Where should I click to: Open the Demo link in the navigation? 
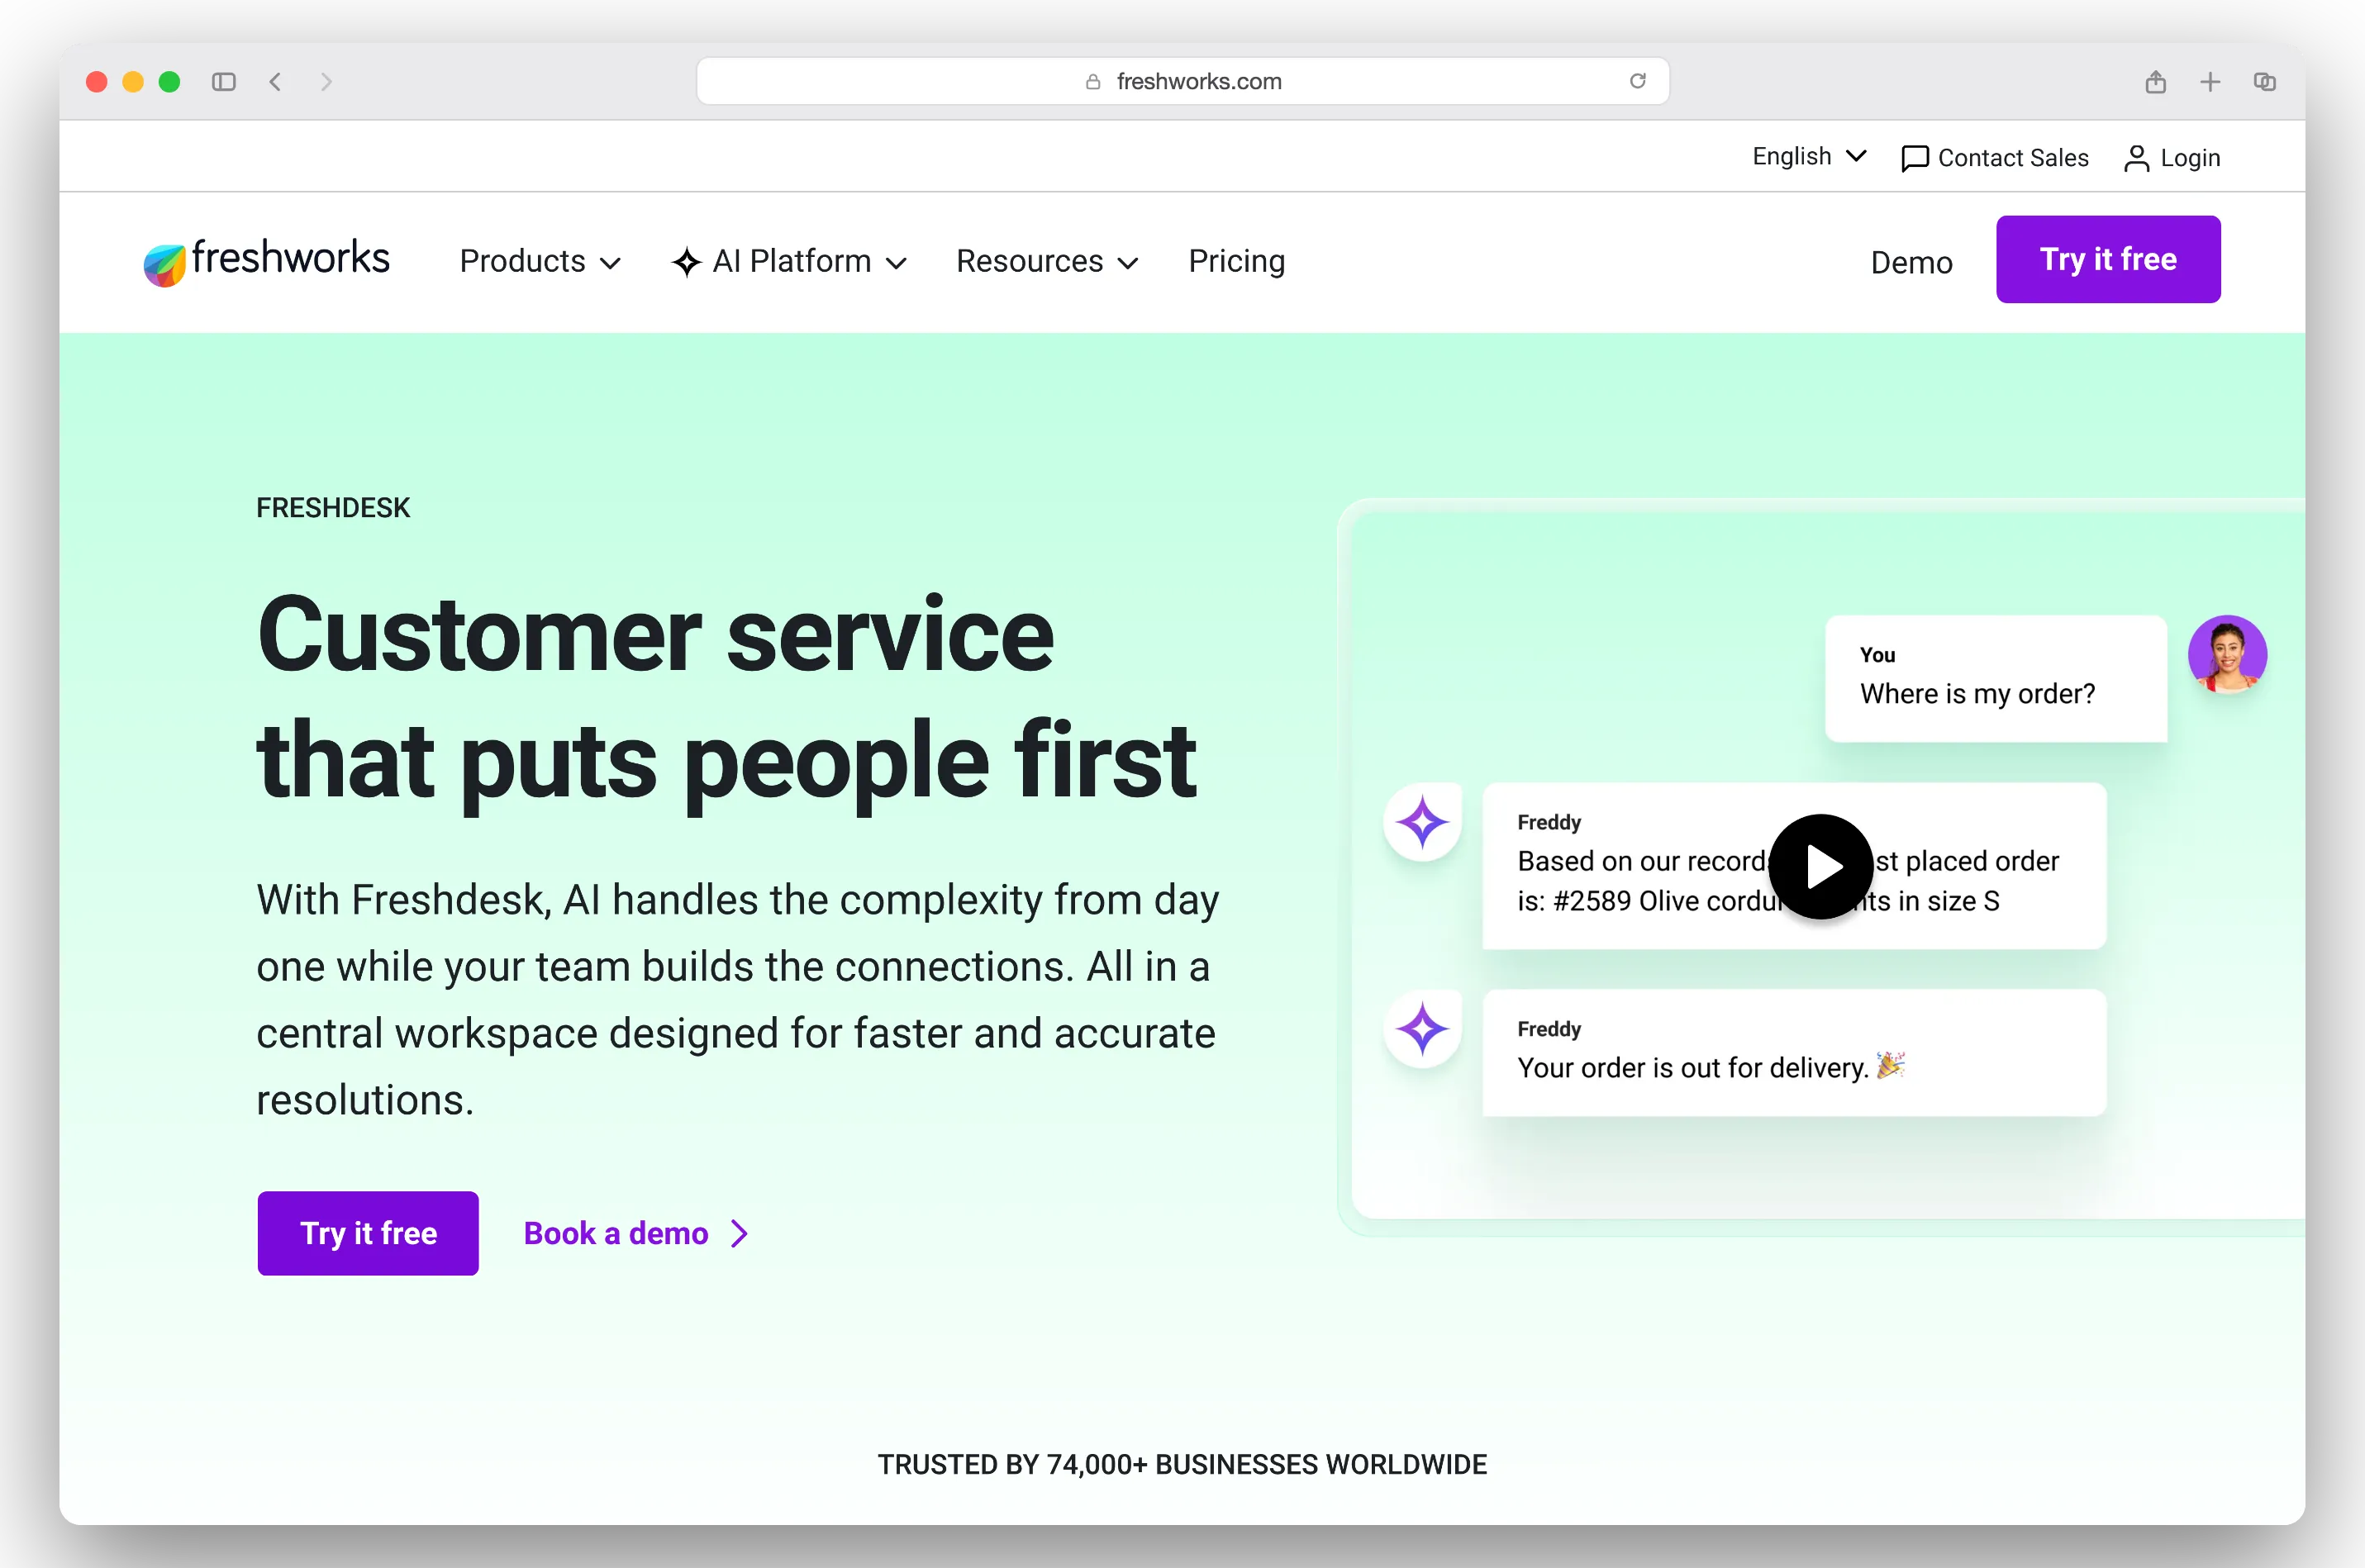click(x=1911, y=263)
